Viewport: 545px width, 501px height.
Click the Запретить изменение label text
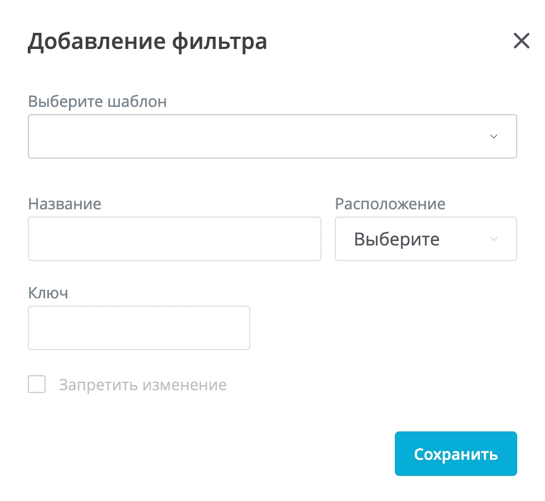coord(142,385)
